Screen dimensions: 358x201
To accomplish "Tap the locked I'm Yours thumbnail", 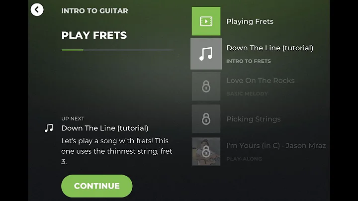I will coord(206,151).
